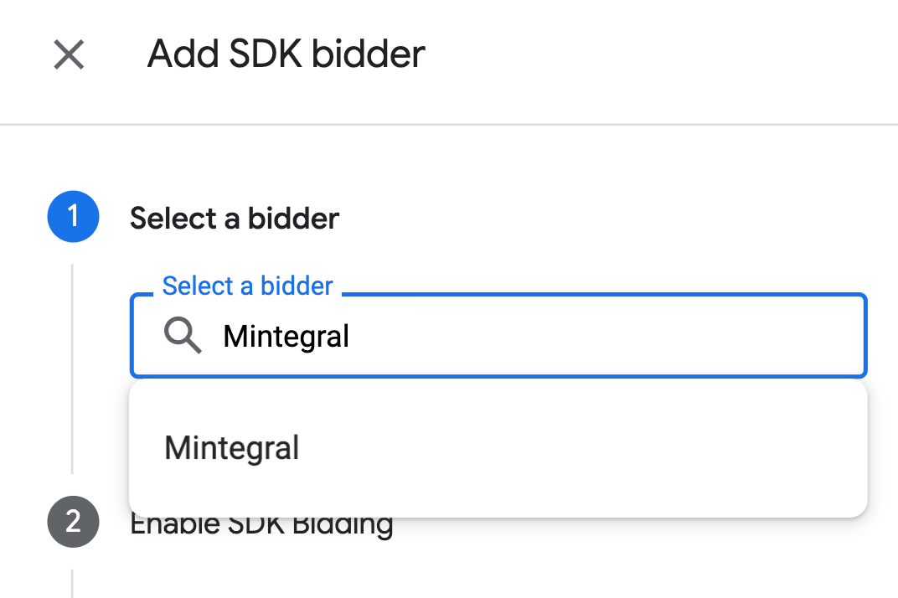The width and height of the screenshot is (898, 598).
Task: Click the "Add SDK bidder" title
Action: 286,54
